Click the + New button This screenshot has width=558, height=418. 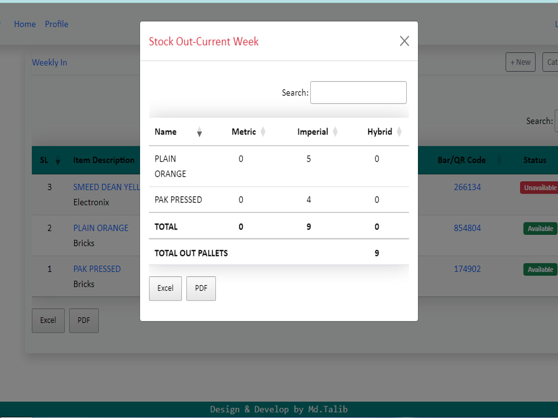(520, 62)
